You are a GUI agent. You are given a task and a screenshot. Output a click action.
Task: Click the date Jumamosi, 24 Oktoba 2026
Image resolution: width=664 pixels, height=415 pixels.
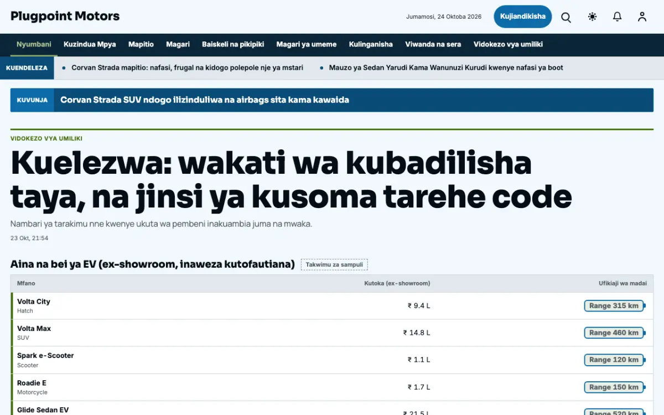444,17
